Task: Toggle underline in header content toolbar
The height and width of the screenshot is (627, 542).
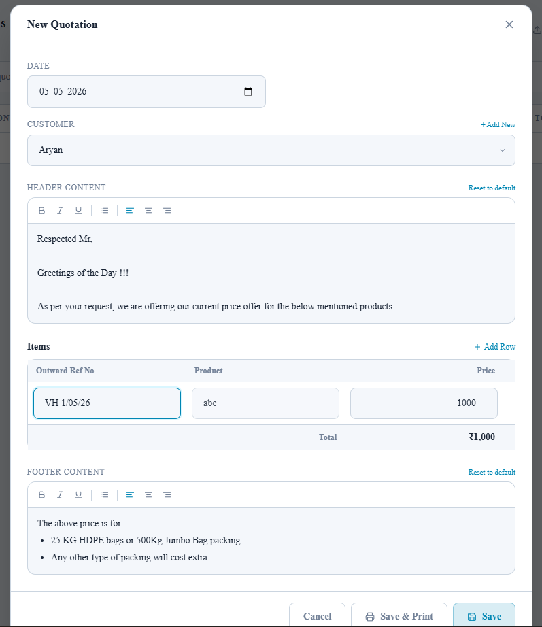Action: point(78,210)
